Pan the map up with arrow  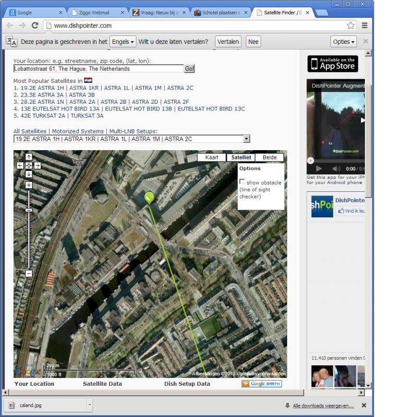coord(29,157)
